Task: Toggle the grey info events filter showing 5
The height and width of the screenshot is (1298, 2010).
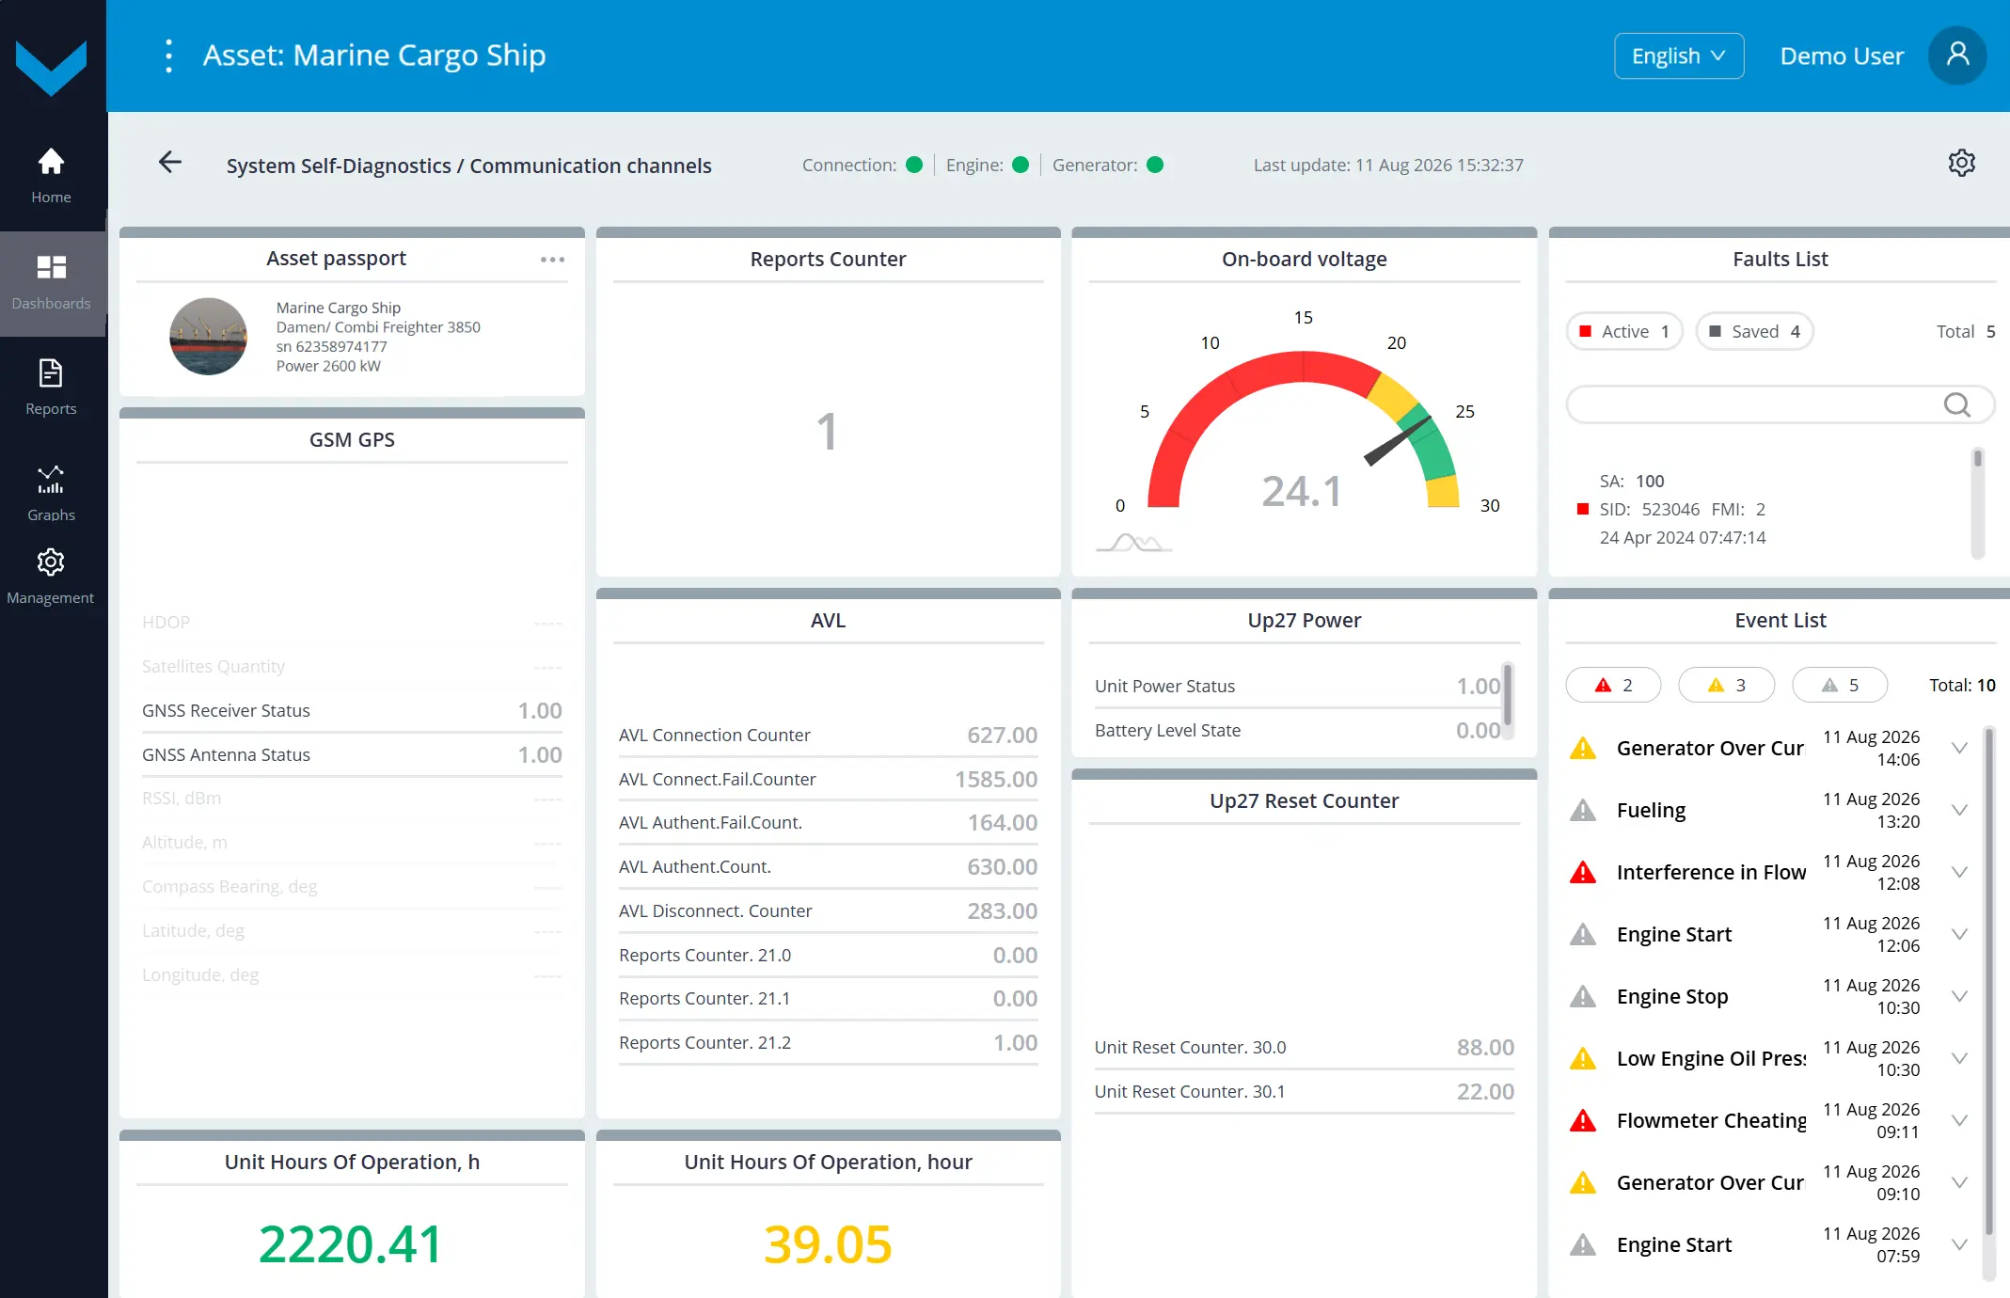Action: point(1840,685)
